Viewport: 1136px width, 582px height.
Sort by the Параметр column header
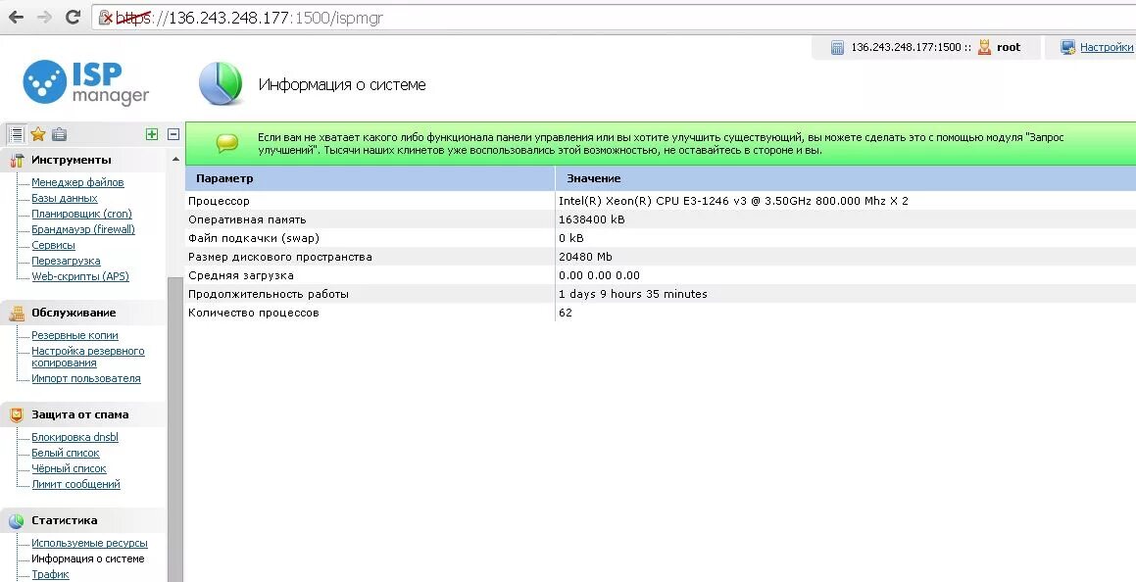point(370,178)
